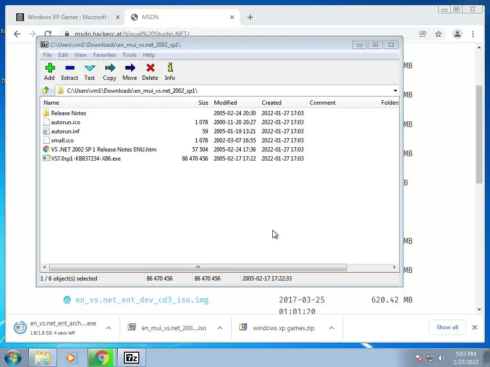Open a new Chrome tab
The height and width of the screenshot is (367, 490).
[250, 17]
